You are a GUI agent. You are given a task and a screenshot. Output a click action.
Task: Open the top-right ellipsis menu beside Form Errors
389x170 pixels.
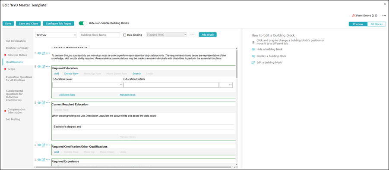pos(384,15)
